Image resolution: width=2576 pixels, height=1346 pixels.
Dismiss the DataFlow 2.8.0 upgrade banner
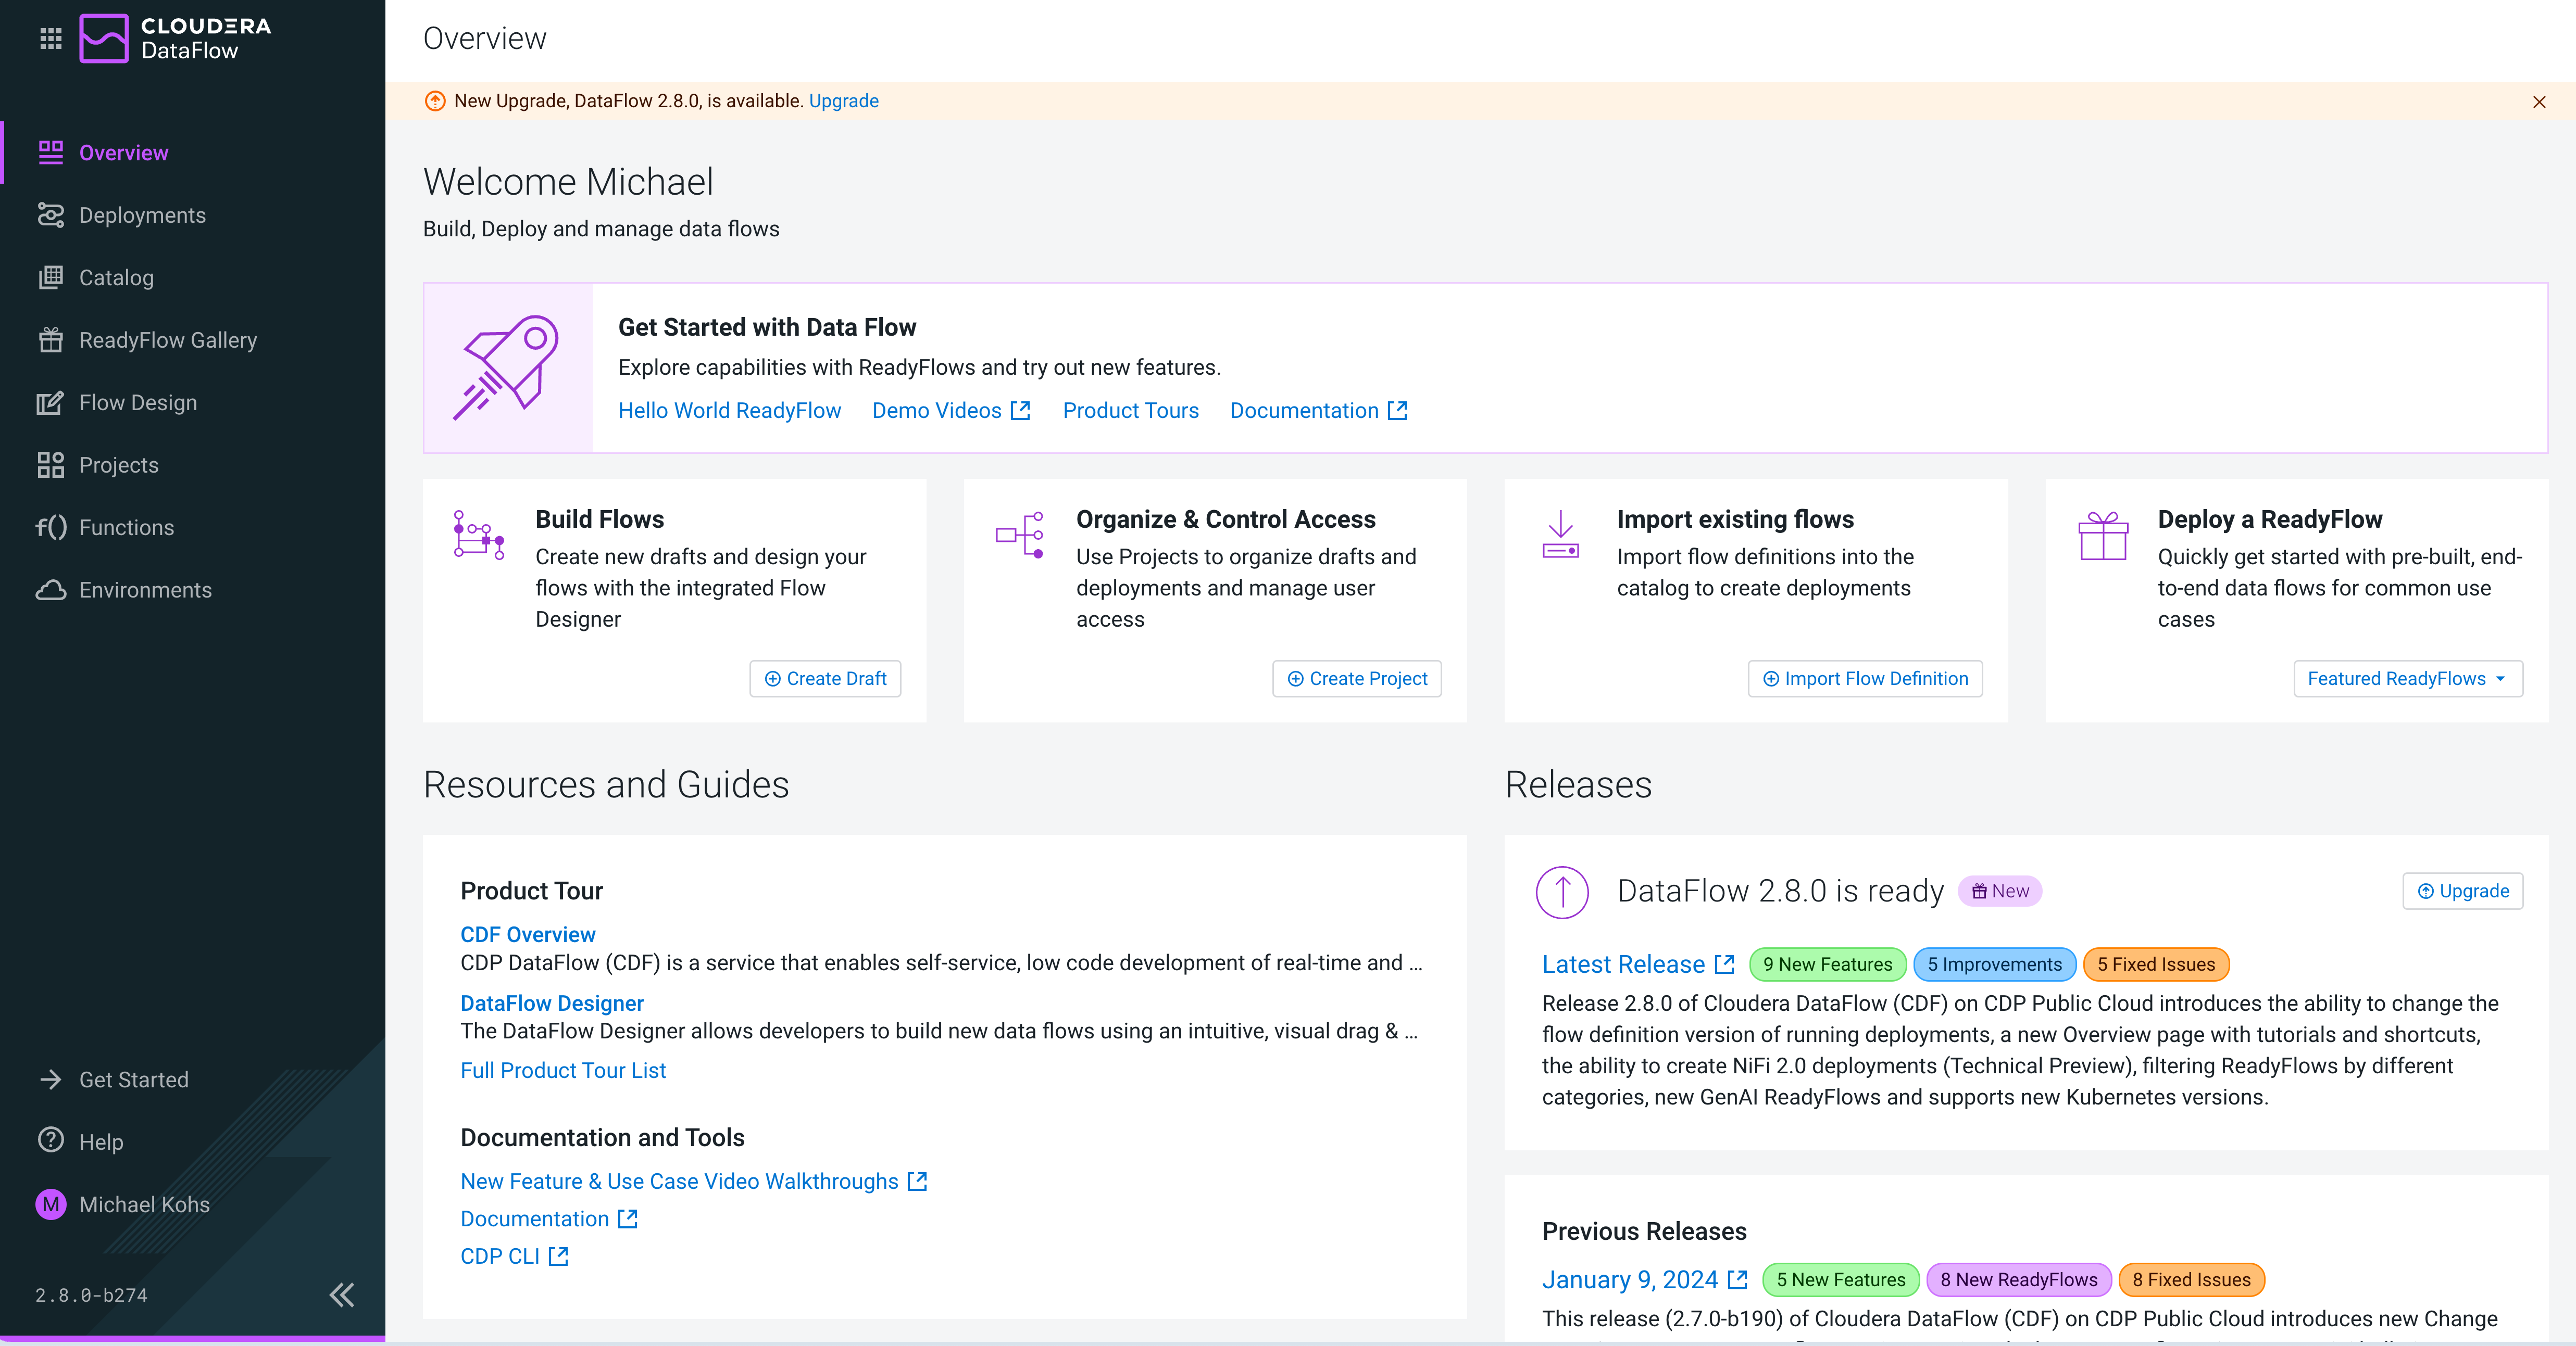coord(2539,101)
